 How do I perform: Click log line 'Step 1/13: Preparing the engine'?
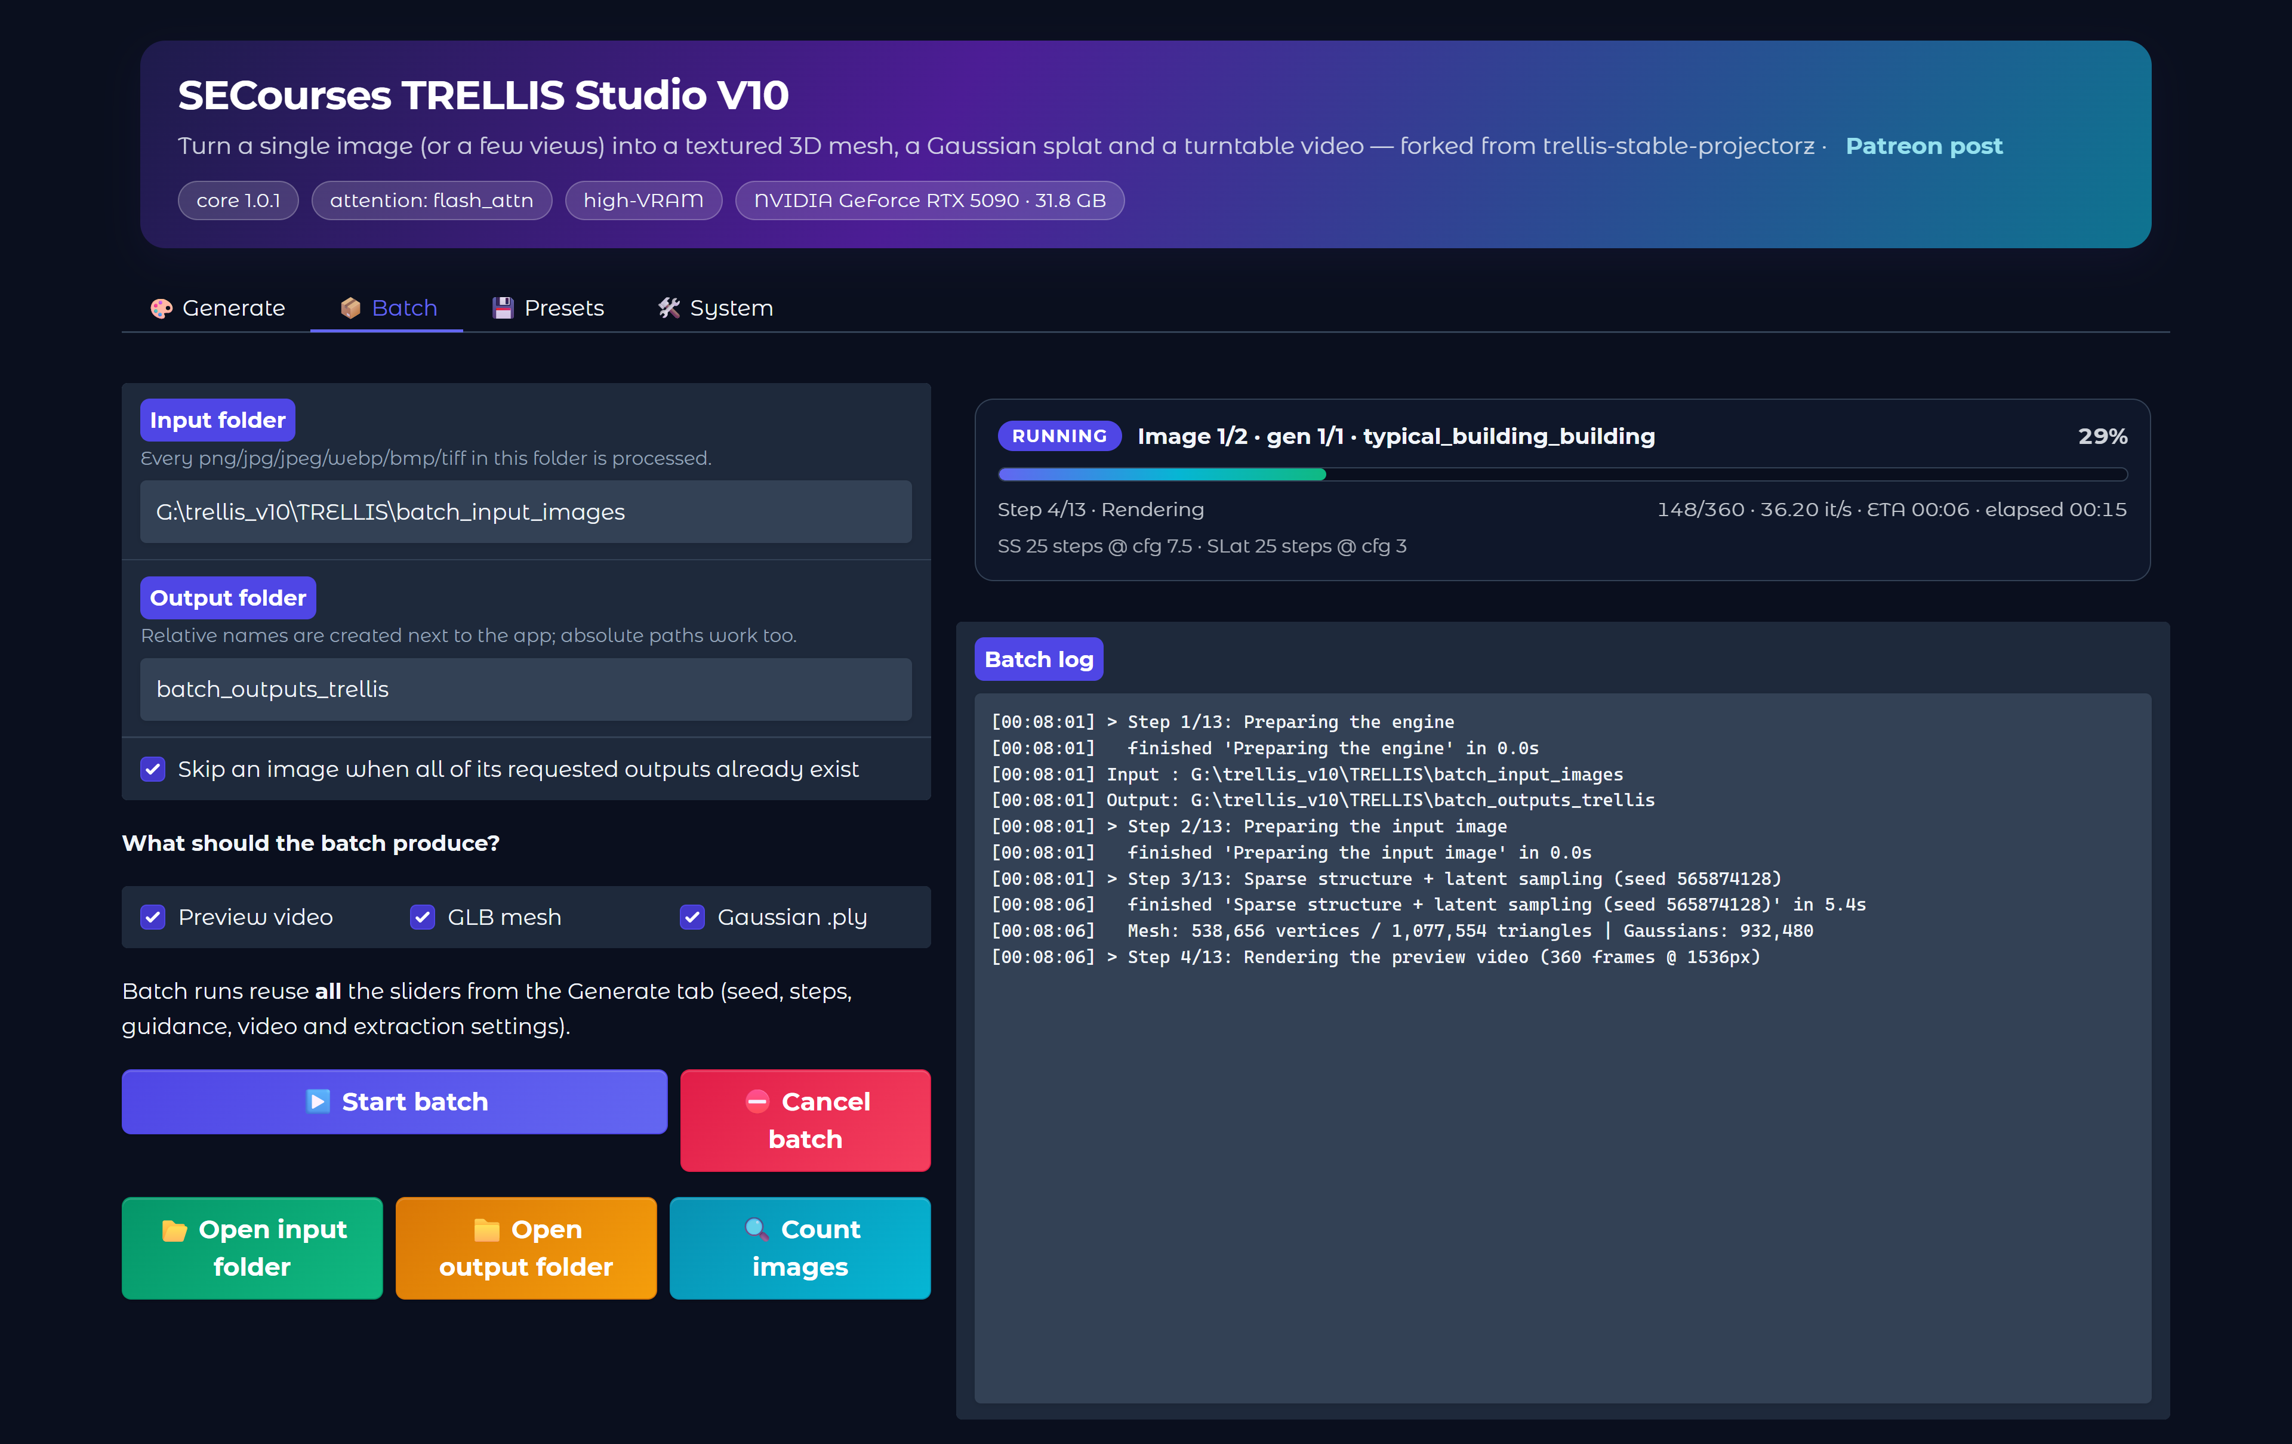1223,722
